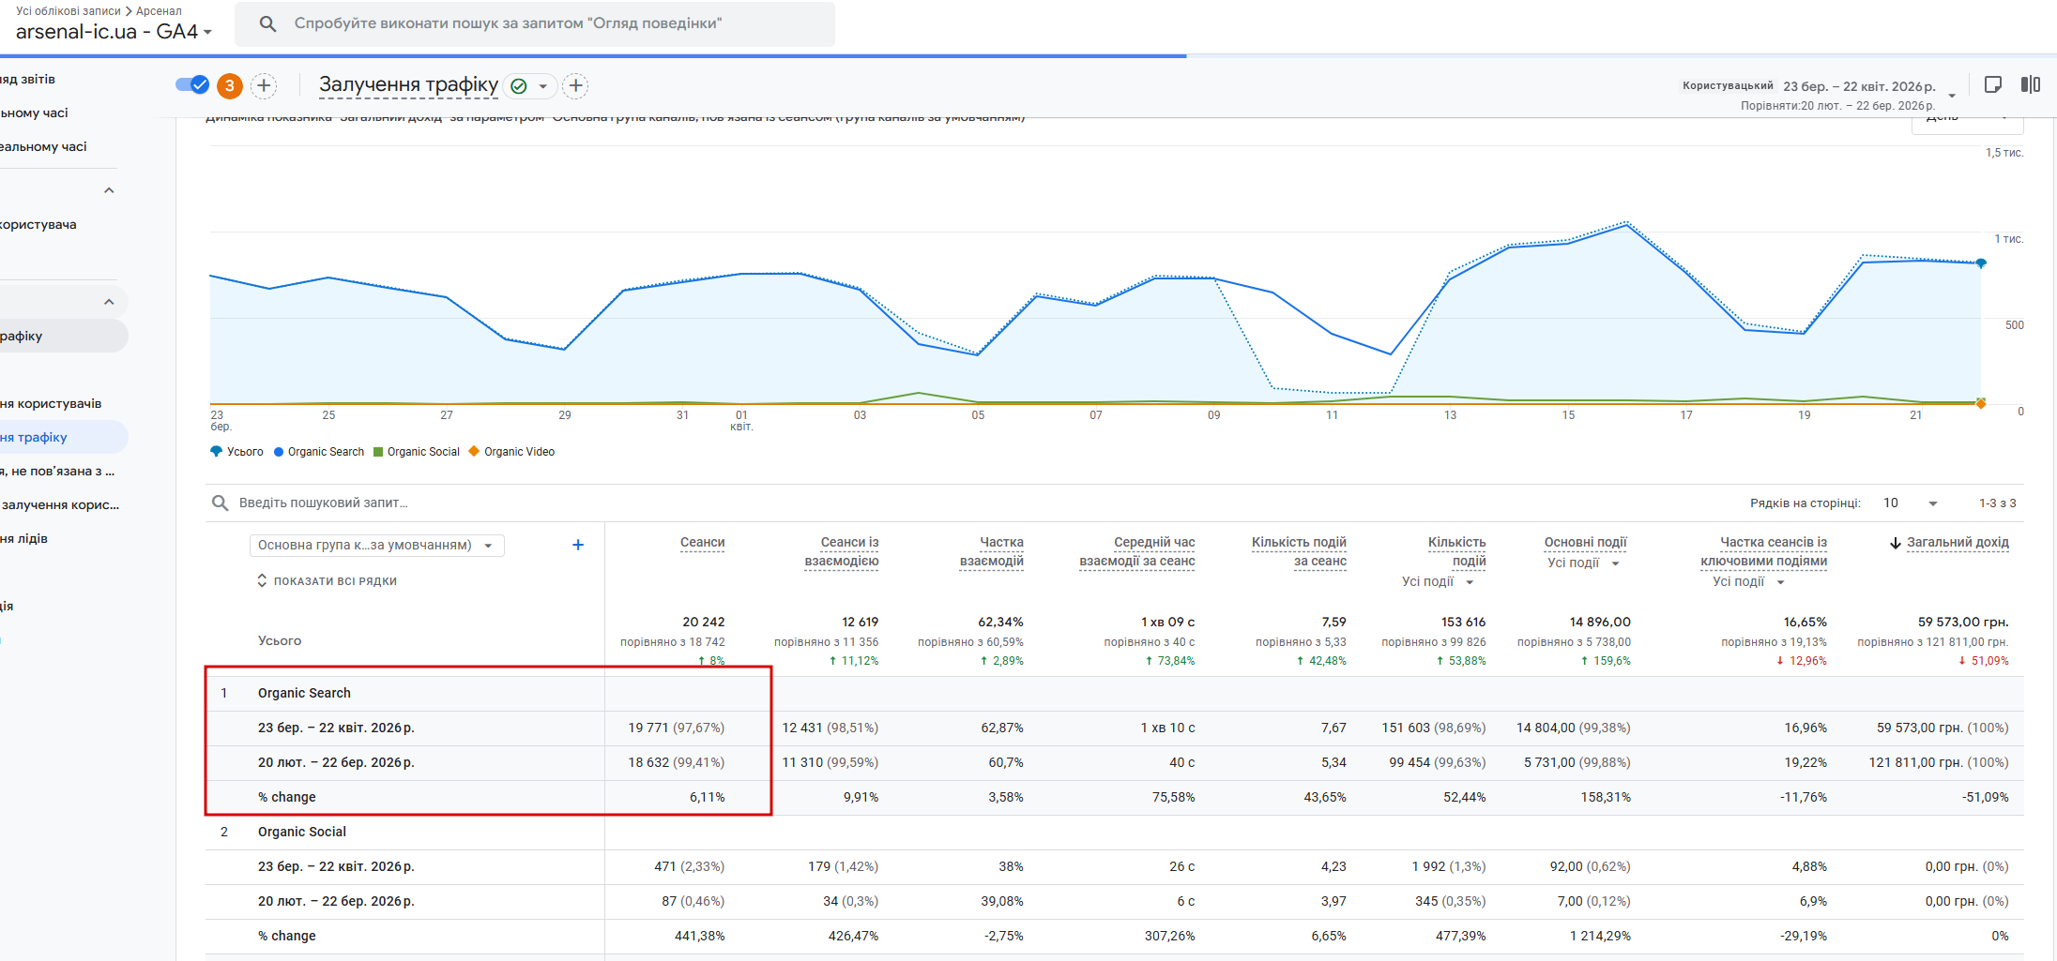The width and height of the screenshot is (2057, 961).
Task: Click the Organic Social sessions value 471 (2,33%)
Action: [x=690, y=866]
